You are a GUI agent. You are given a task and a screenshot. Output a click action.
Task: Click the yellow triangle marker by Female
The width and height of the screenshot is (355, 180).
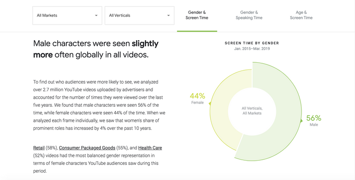pyautogui.click(x=210, y=103)
